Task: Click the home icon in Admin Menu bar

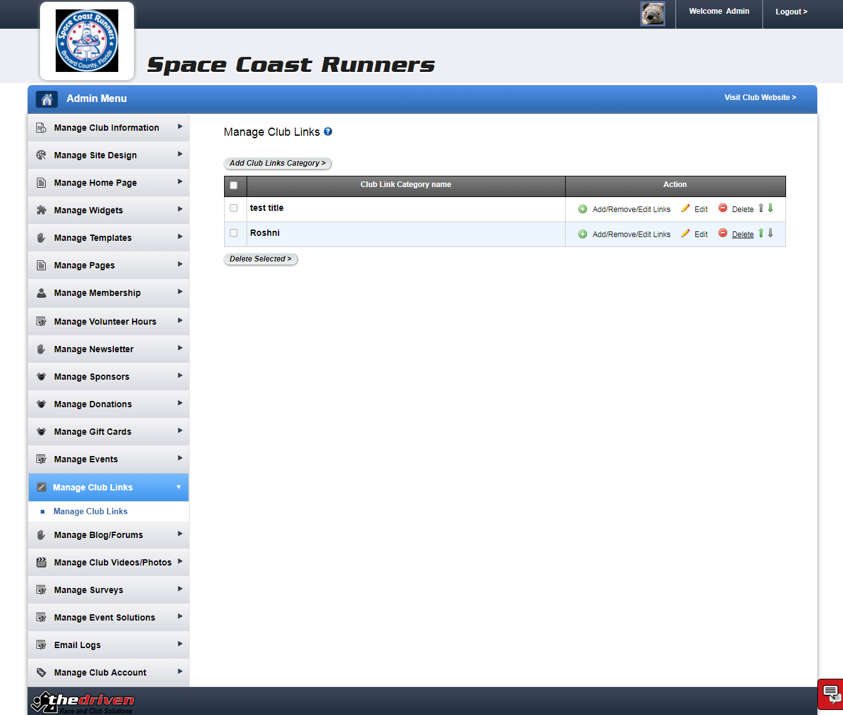Action: tap(46, 99)
